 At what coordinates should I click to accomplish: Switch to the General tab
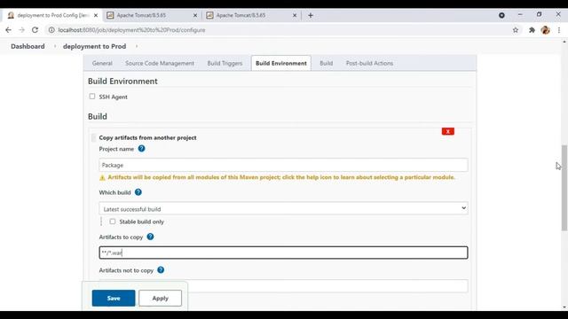pos(102,63)
